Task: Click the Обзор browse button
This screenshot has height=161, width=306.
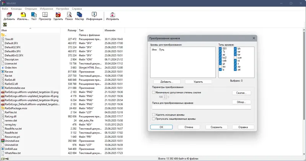Action: coord(241,102)
